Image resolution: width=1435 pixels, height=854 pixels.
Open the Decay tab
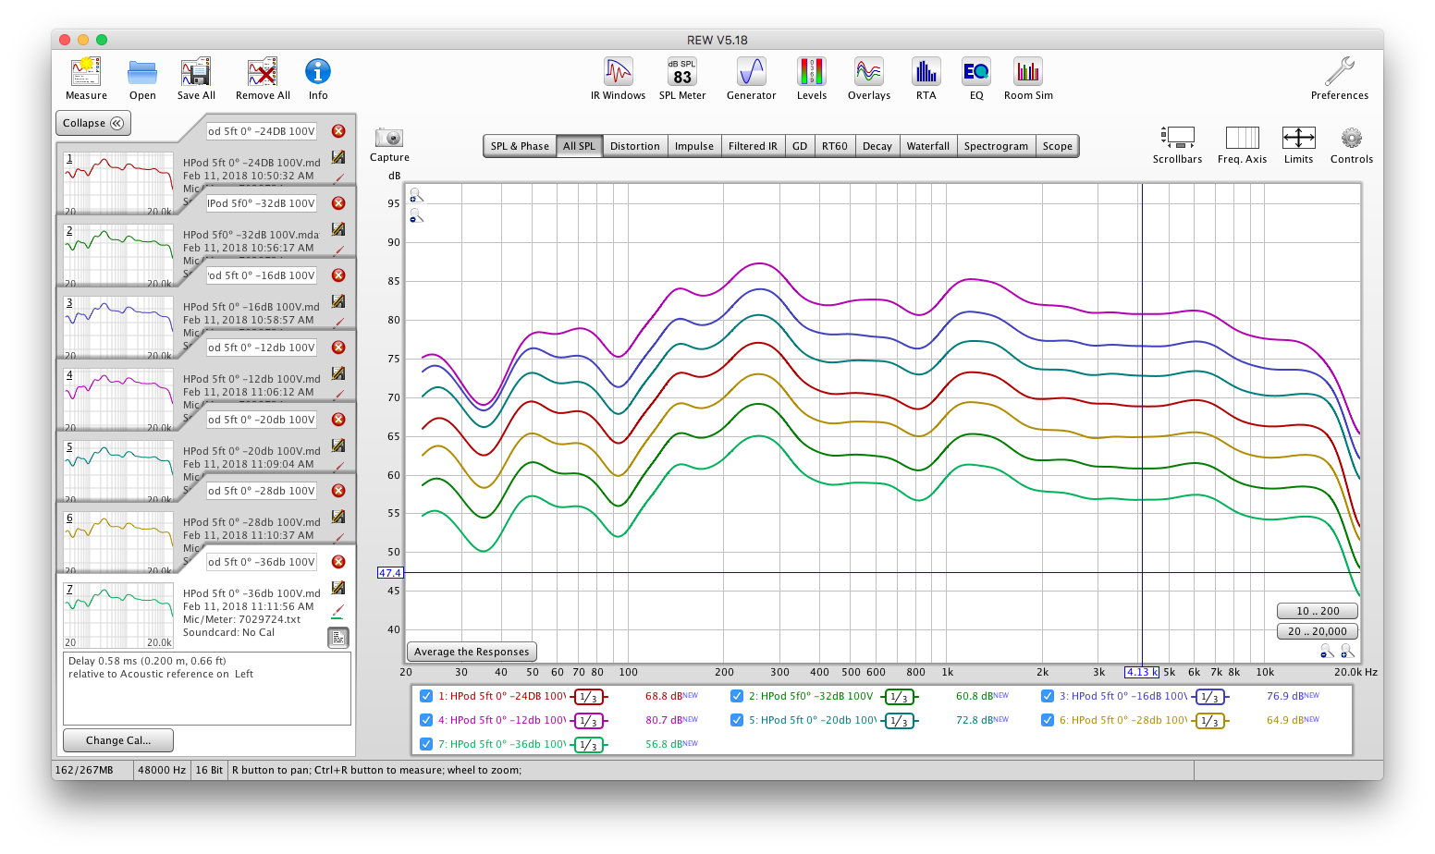pos(877,146)
